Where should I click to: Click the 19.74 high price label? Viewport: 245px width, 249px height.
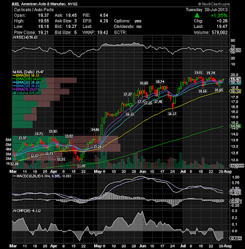(x=211, y=73)
